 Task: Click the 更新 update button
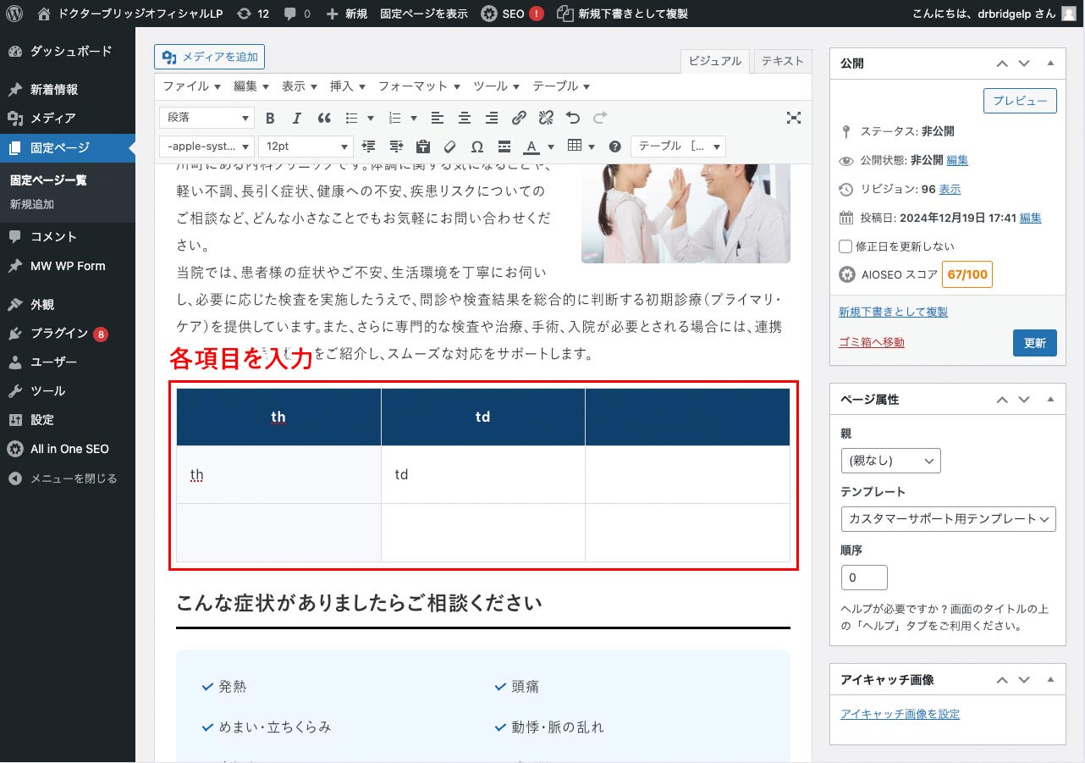point(1035,343)
